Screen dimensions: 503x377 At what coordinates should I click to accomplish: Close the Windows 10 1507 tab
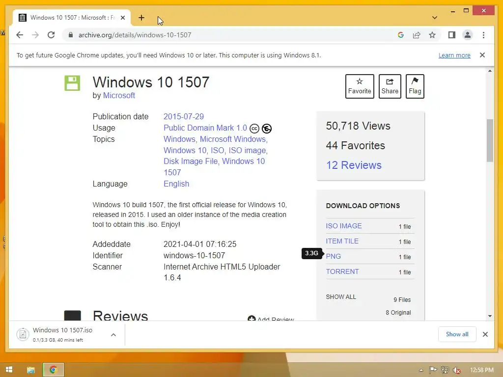(122, 18)
